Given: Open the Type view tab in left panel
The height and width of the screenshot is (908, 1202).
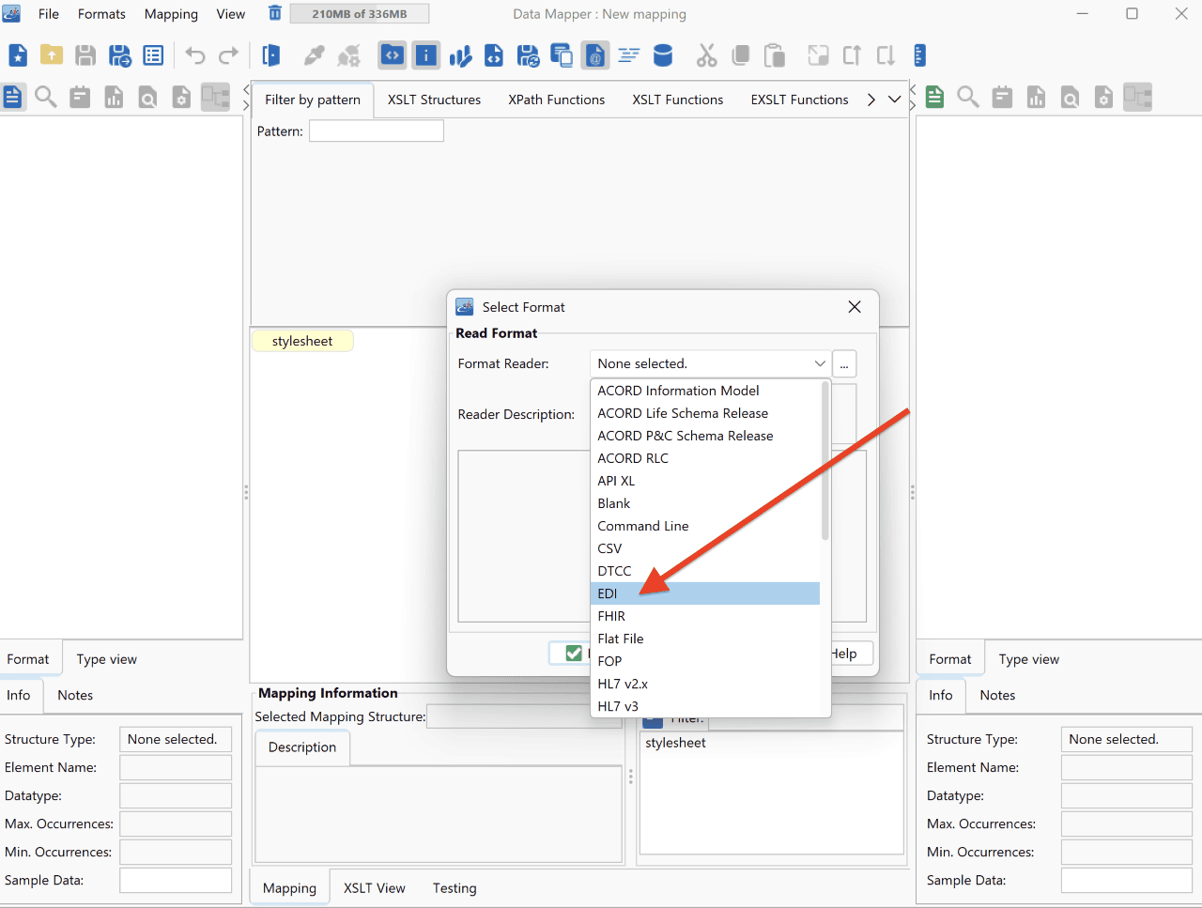Looking at the screenshot, I should point(107,659).
